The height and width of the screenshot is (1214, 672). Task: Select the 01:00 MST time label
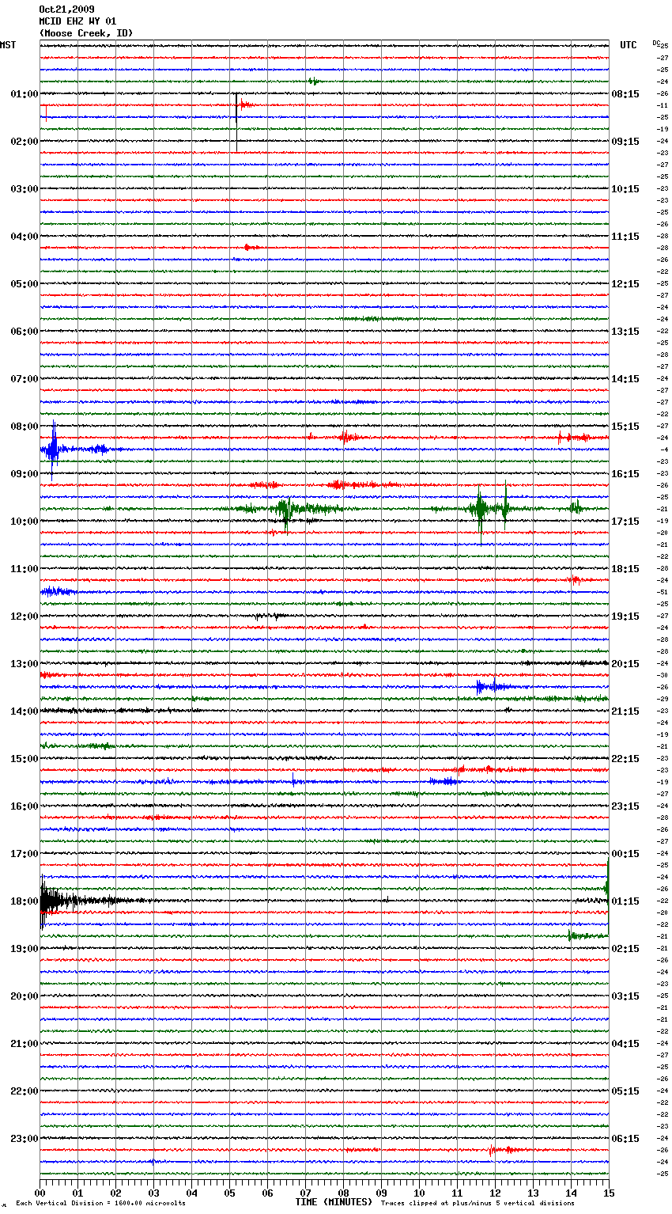click(x=25, y=94)
